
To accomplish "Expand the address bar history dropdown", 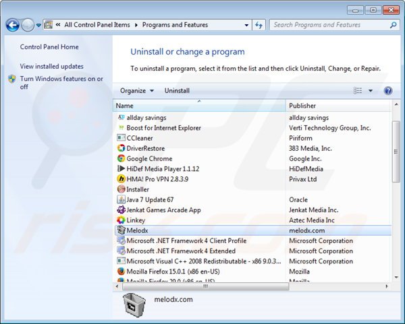I will [246, 25].
